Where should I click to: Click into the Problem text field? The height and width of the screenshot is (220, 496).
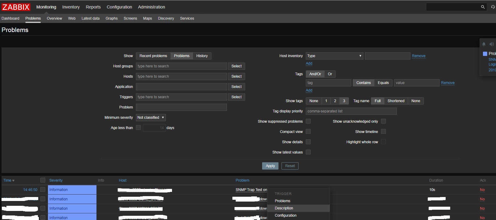[x=181, y=107]
